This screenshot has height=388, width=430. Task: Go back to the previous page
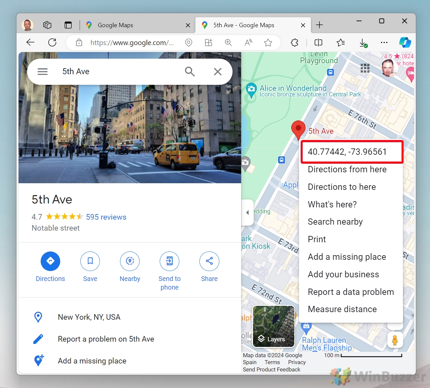(x=30, y=42)
